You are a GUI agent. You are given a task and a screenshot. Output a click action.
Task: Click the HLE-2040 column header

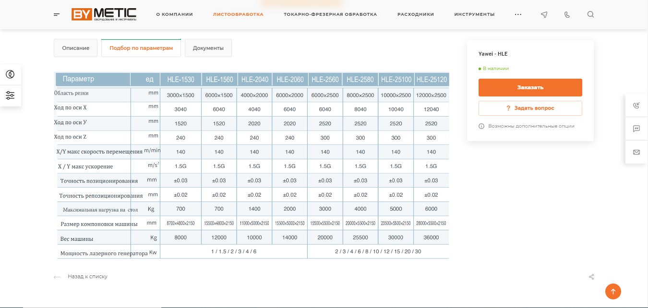coord(254,80)
